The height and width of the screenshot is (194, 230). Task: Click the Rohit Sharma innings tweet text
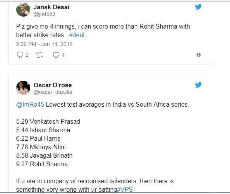(x=103, y=31)
